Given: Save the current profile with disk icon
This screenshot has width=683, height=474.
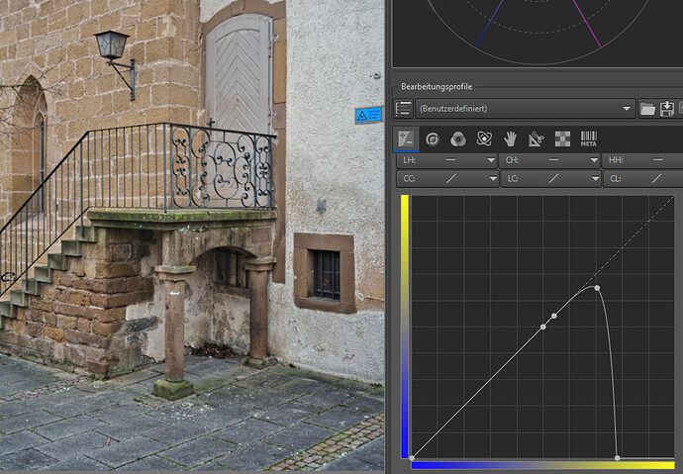Looking at the screenshot, I should (x=667, y=109).
